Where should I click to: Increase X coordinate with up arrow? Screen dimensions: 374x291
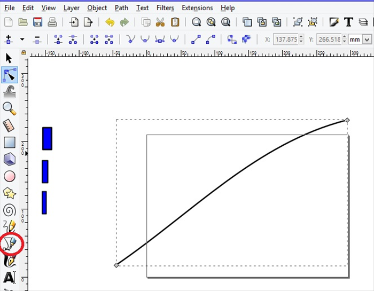coord(301,37)
